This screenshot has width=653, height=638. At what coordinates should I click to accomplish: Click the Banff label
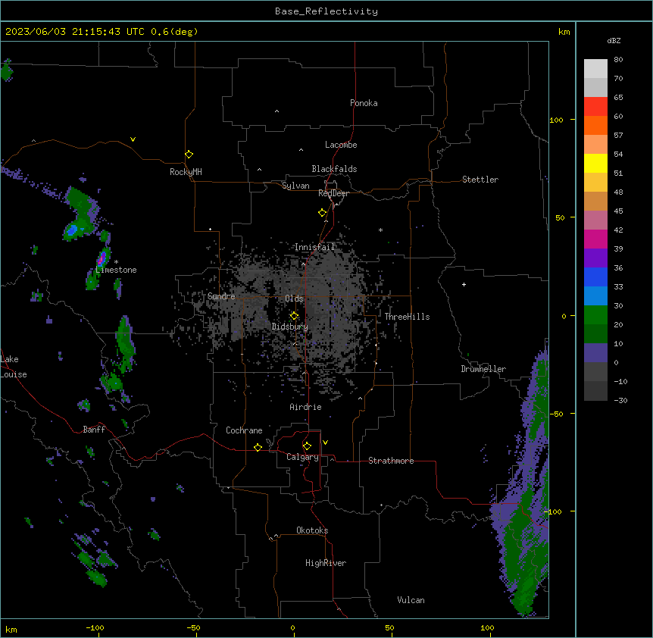coord(94,430)
